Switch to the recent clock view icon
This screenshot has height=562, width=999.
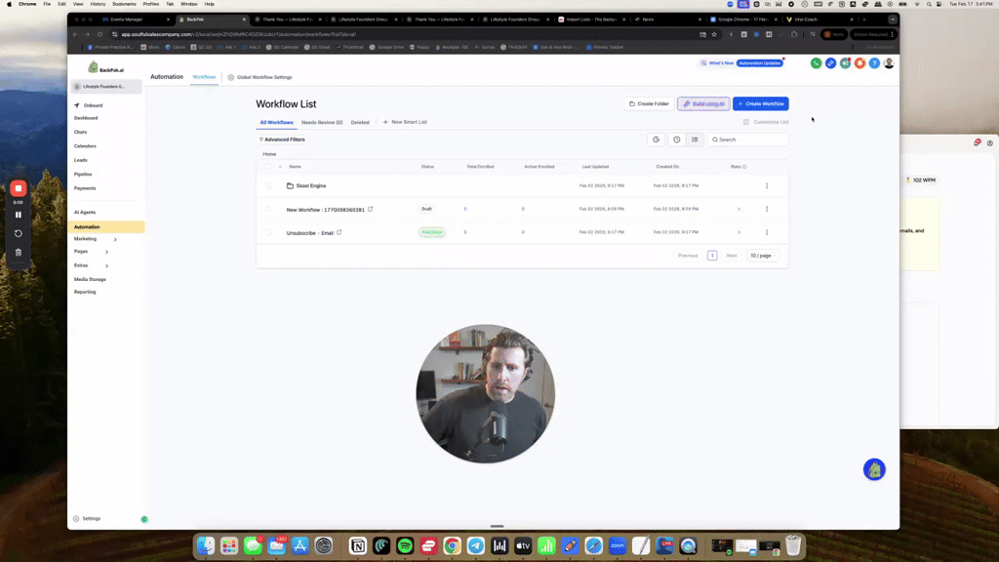(x=677, y=140)
